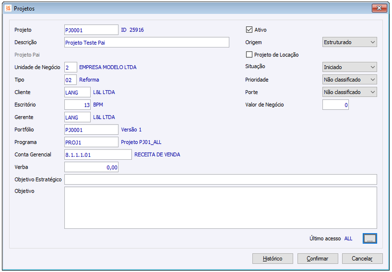
Task: Click the RECEITA DE VENDA text
Action: tap(157, 154)
